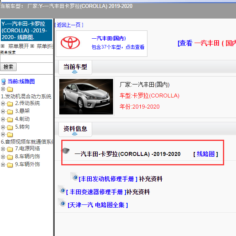The image size is (236, 236).
Task: Click 车型:卡罗拉(COROLLA) red text
Action: tap(149, 96)
